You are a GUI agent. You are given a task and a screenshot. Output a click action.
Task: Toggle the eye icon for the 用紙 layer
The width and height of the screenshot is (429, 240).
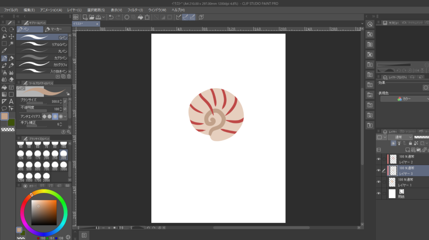379,194
